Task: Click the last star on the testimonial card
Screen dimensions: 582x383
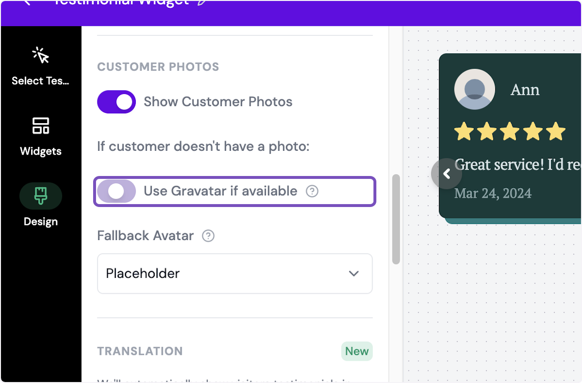Action: coord(557,130)
